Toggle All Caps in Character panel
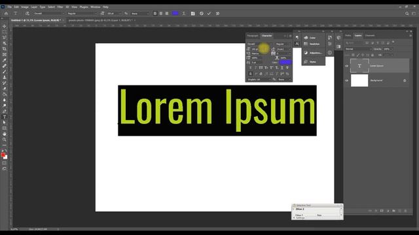 point(261,68)
